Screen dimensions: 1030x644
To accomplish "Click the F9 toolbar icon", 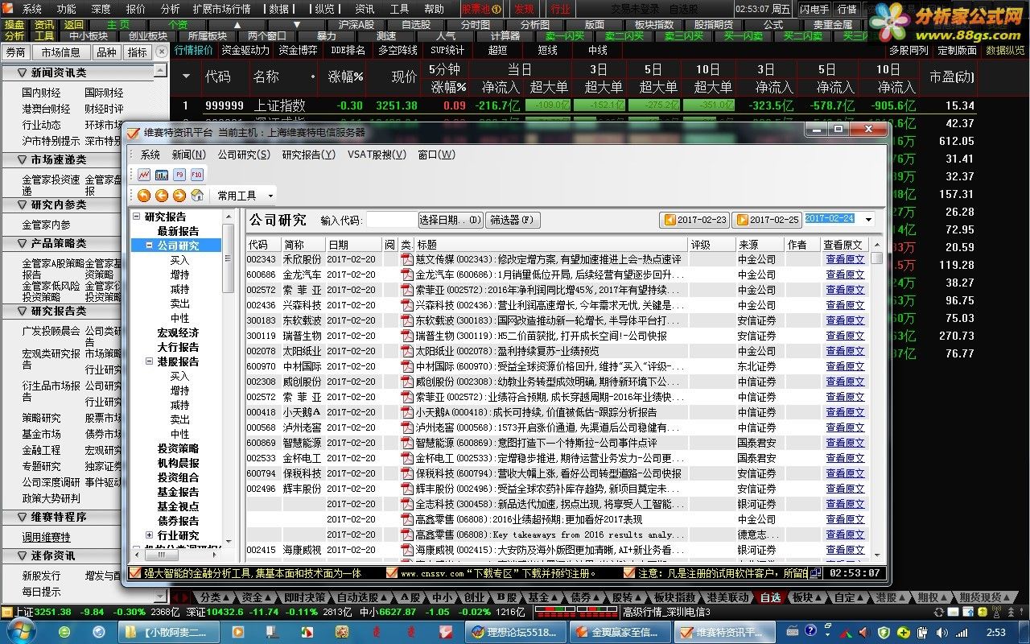I will (x=179, y=174).
